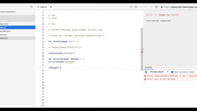Click the error icon beside looselytyped error

click(145, 76)
